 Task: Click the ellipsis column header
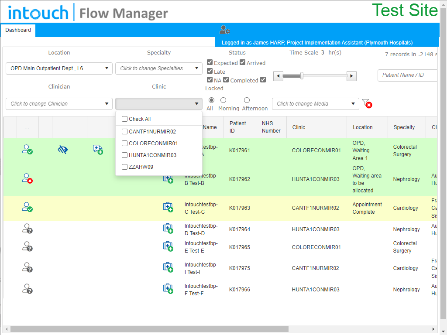(x=28, y=127)
